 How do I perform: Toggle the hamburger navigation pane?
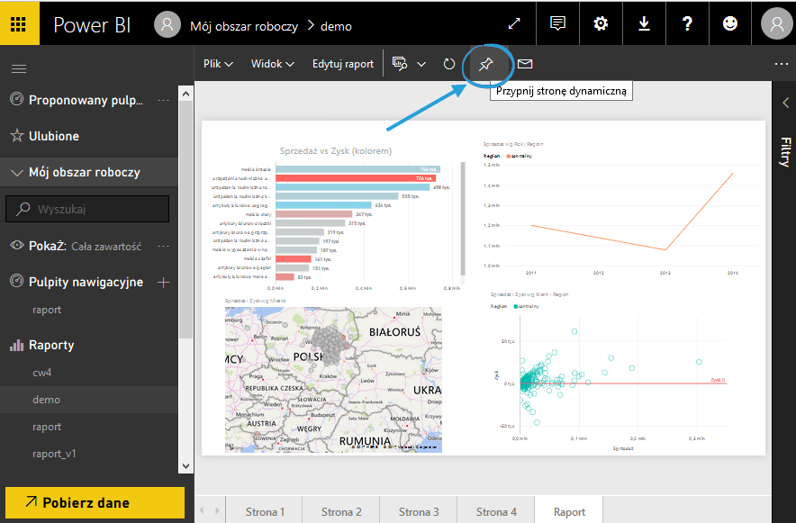click(x=18, y=68)
